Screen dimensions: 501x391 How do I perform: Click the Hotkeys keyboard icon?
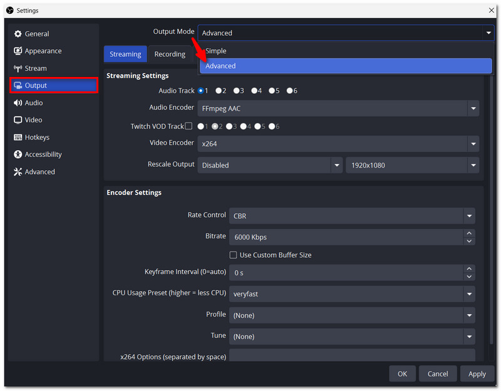18,137
